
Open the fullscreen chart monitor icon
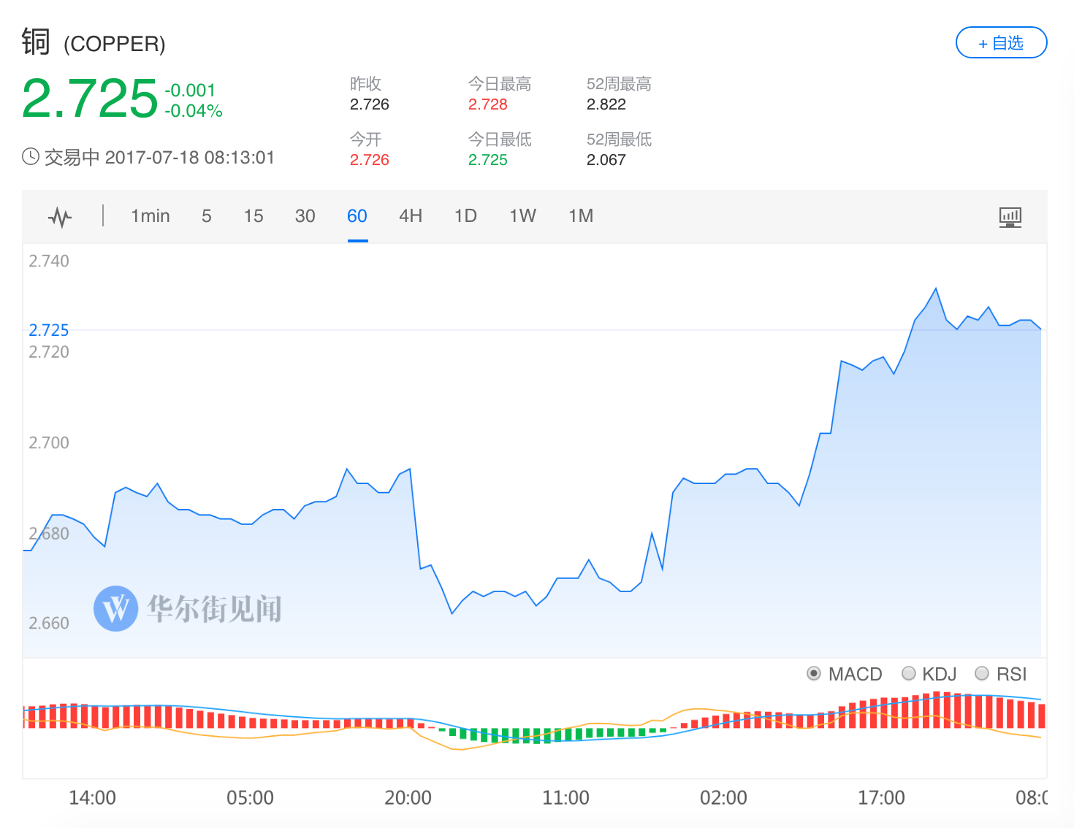pyautogui.click(x=1010, y=217)
